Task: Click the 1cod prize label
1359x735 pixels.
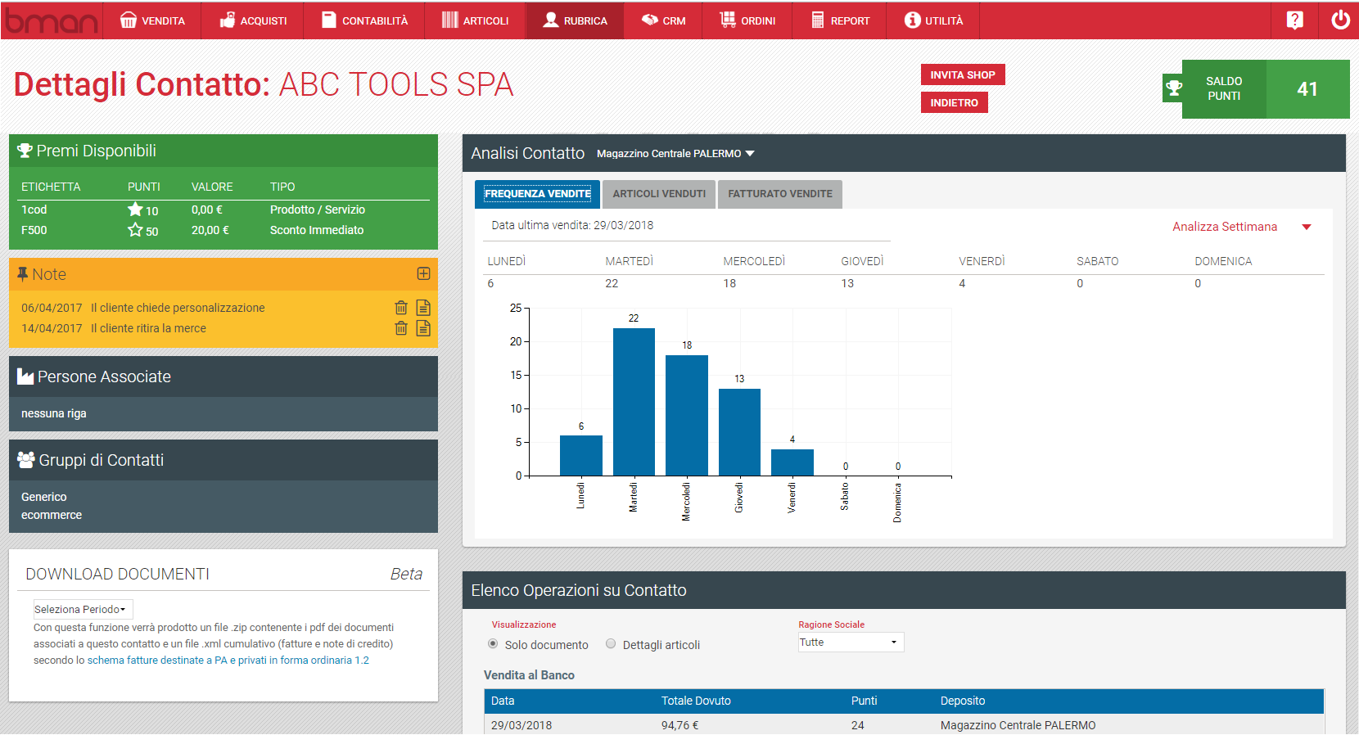Action: (x=34, y=210)
